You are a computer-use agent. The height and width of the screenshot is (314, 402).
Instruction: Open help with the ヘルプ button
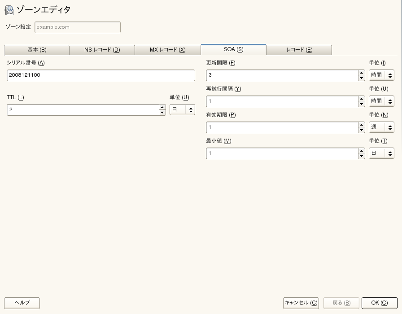click(x=22, y=303)
